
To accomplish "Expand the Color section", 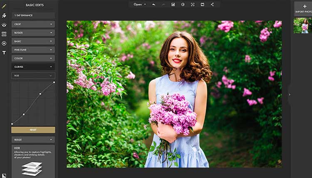I will tap(33, 58).
